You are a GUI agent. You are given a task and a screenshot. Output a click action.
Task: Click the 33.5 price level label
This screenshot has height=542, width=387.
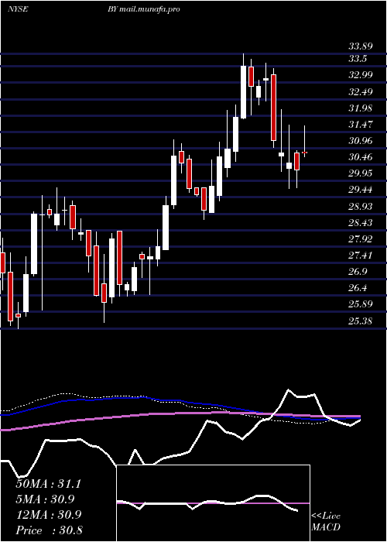[358, 59]
